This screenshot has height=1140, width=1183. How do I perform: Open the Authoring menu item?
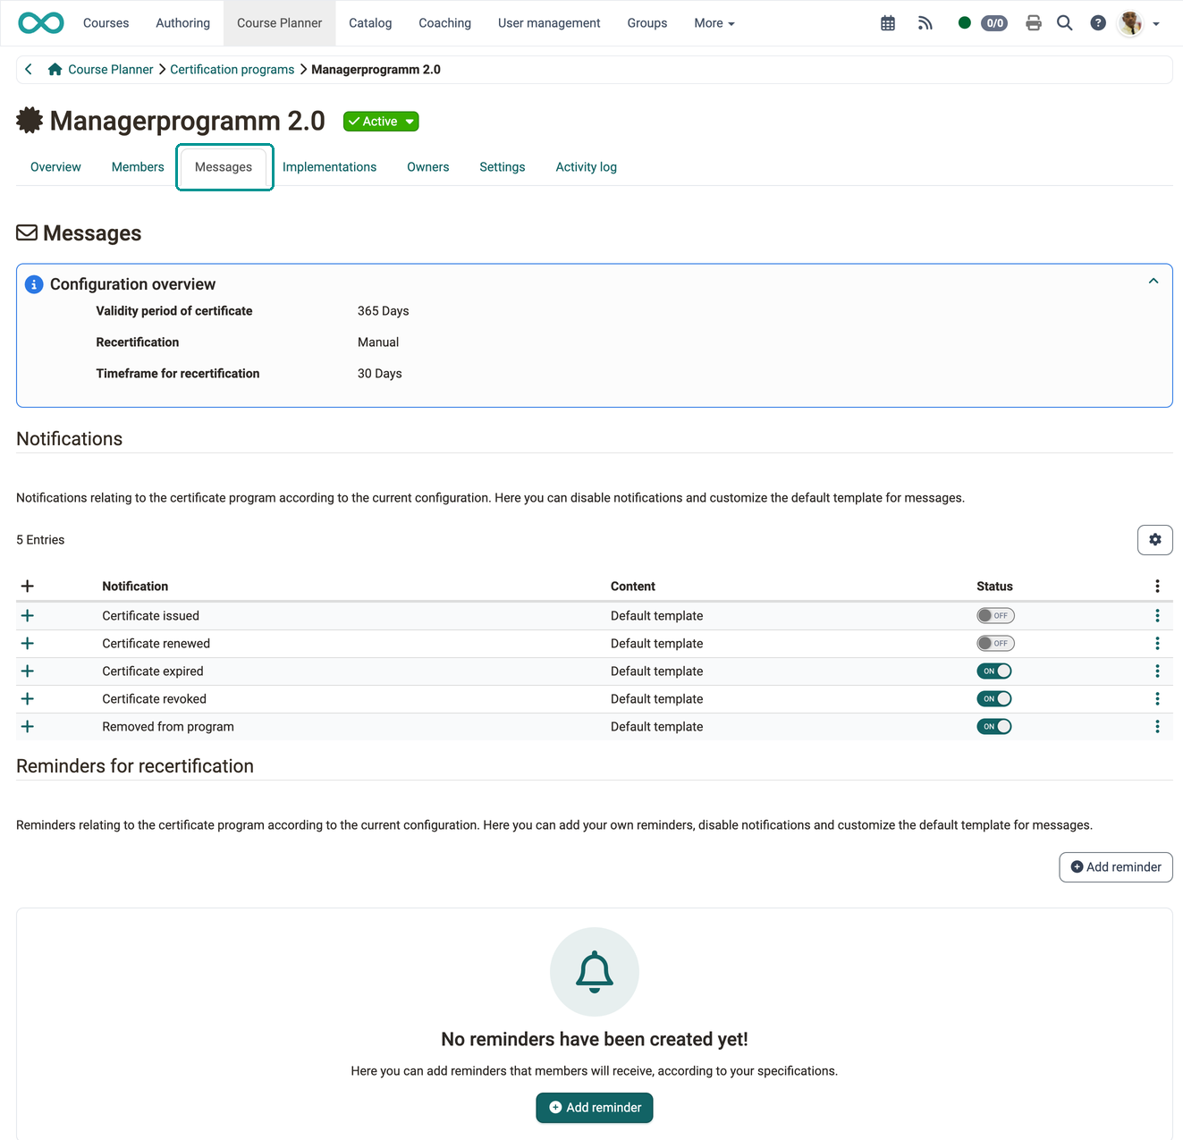[x=183, y=23]
